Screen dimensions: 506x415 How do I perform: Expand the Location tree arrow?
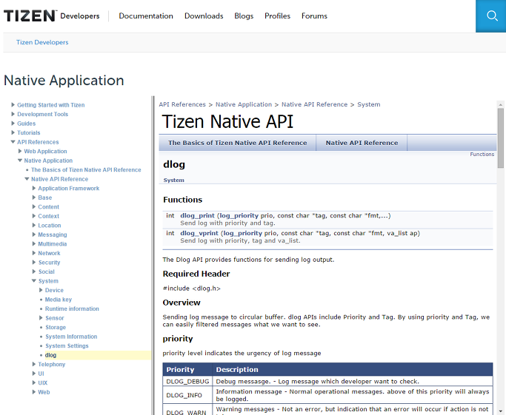pos(34,225)
